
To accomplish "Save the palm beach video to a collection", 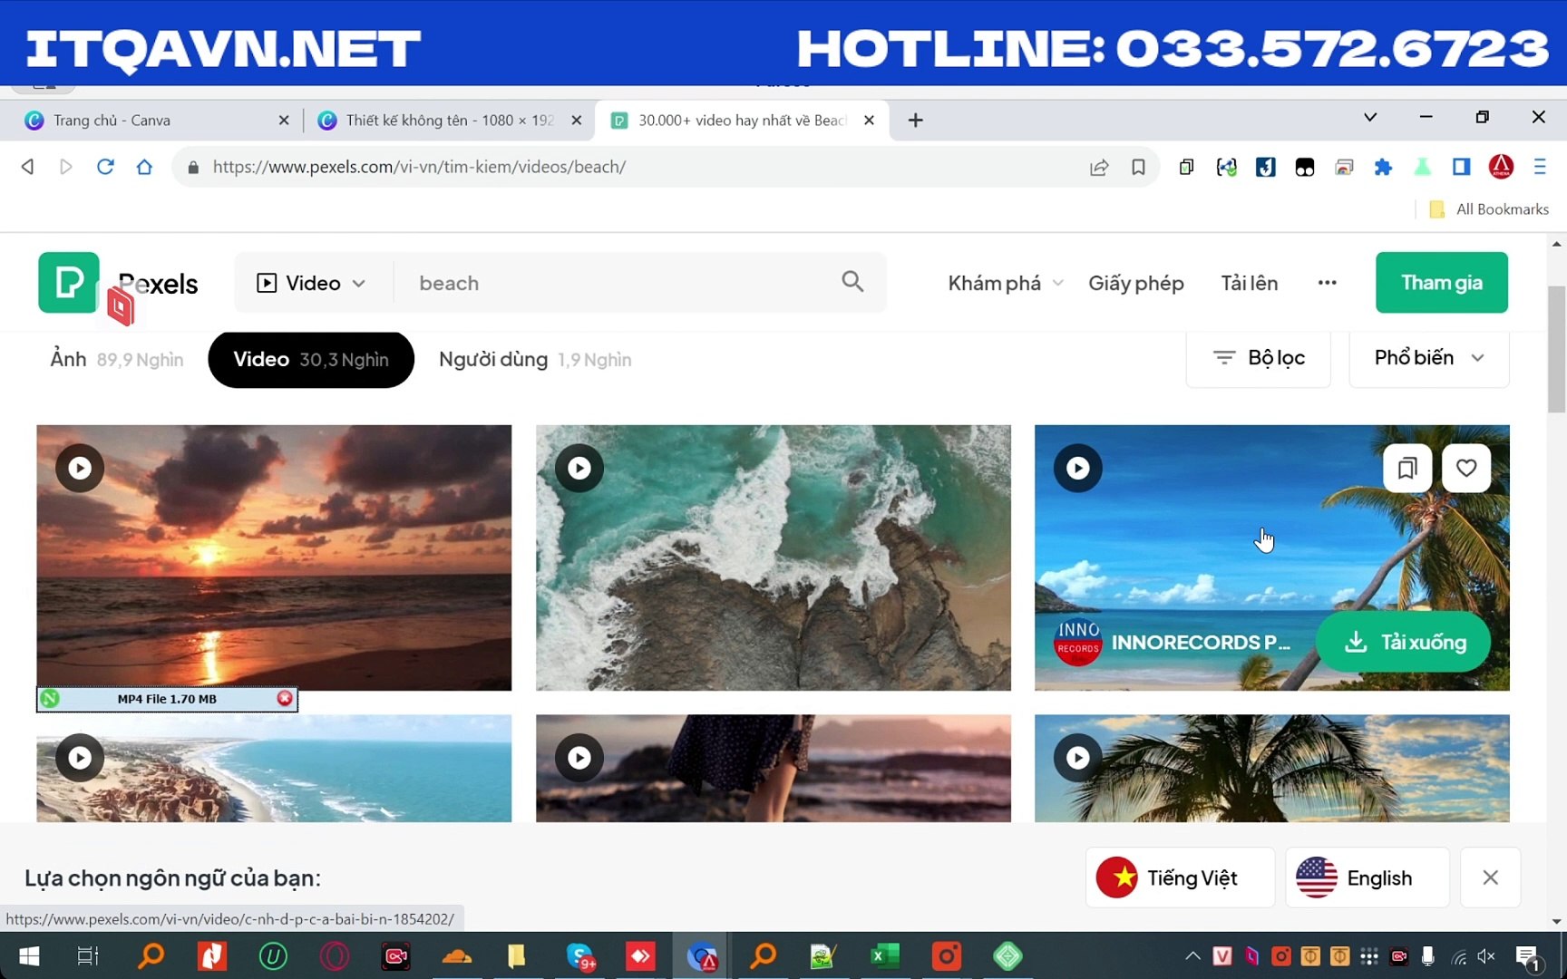I will tap(1407, 468).
